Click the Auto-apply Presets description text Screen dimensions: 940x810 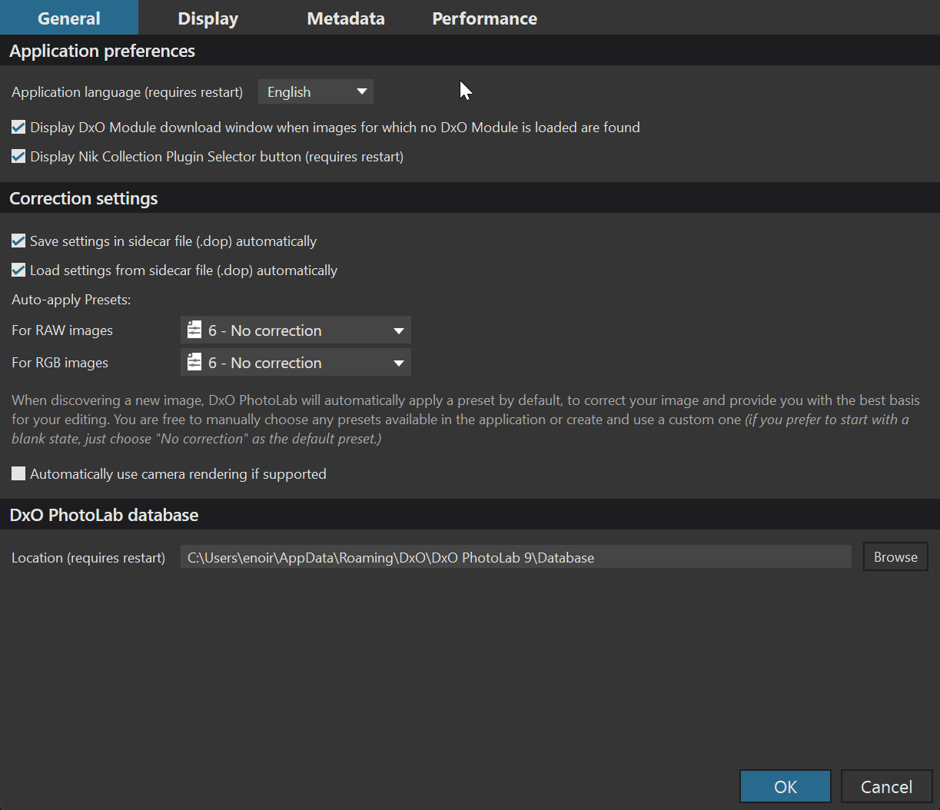(461, 420)
